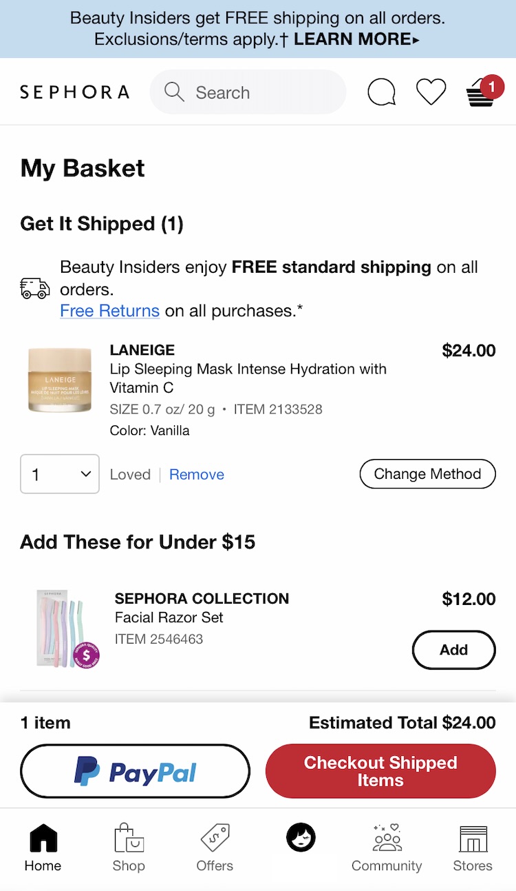The width and height of the screenshot is (516, 891).
Task: Open the Laneige Lip Sleeping Mask thumbnail
Action: [60, 380]
